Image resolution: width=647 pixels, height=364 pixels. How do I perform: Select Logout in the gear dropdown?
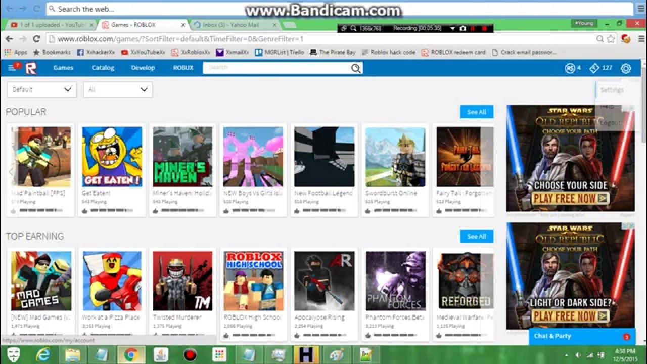click(x=610, y=123)
